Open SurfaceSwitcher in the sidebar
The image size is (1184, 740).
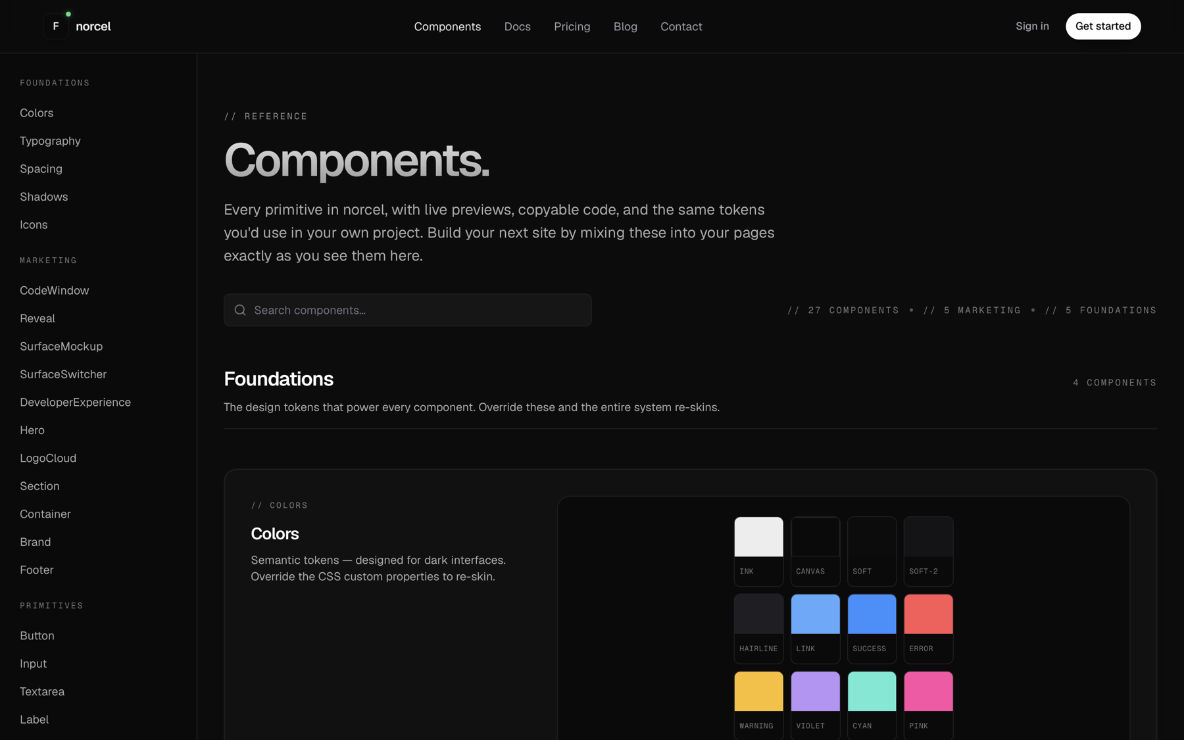point(63,374)
